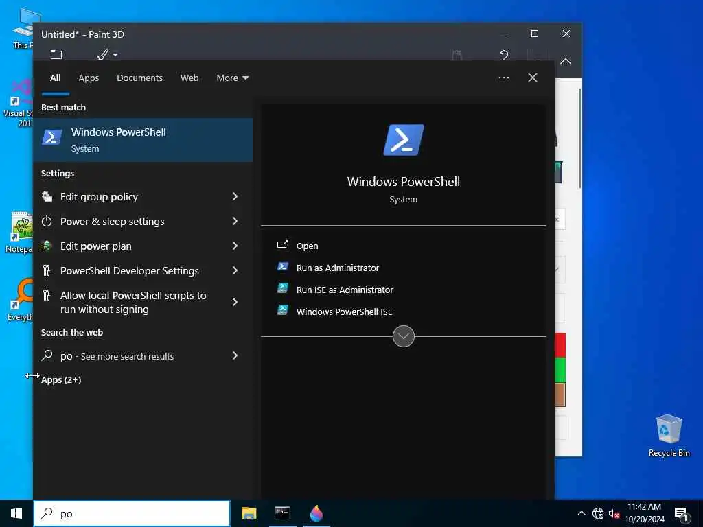This screenshot has height=527, width=703.
Task: Select All search tab
Action: (56, 78)
